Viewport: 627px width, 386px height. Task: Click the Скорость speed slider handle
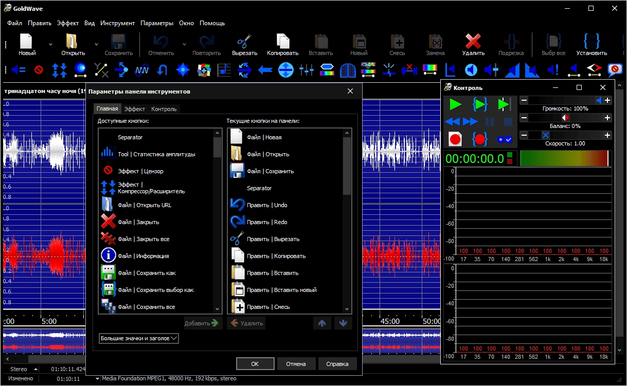pos(546,135)
